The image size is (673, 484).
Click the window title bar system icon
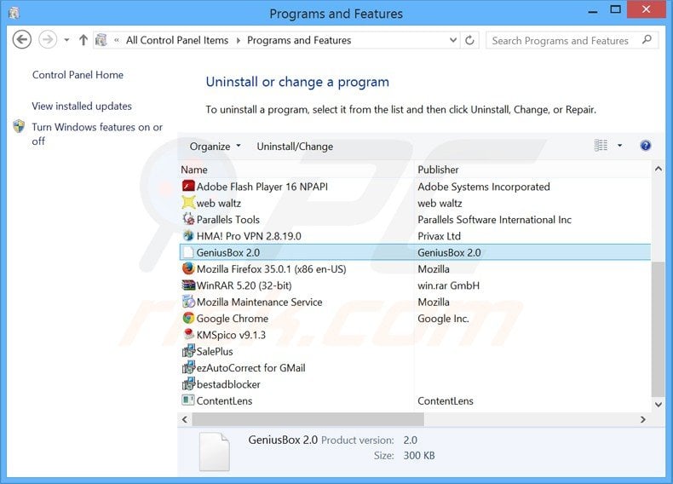[x=14, y=14]
